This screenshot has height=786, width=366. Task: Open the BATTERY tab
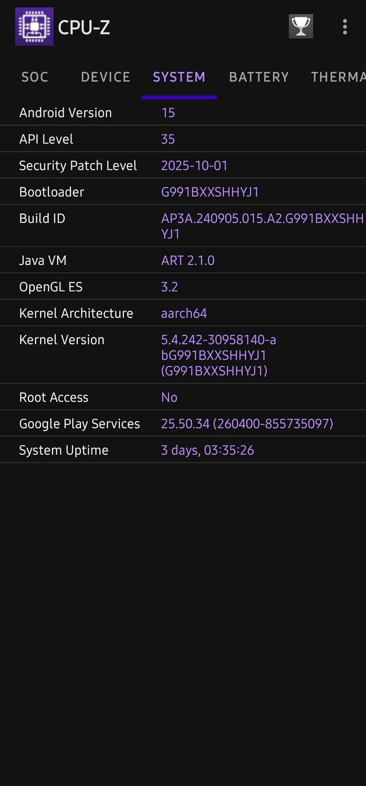[259, 77]
